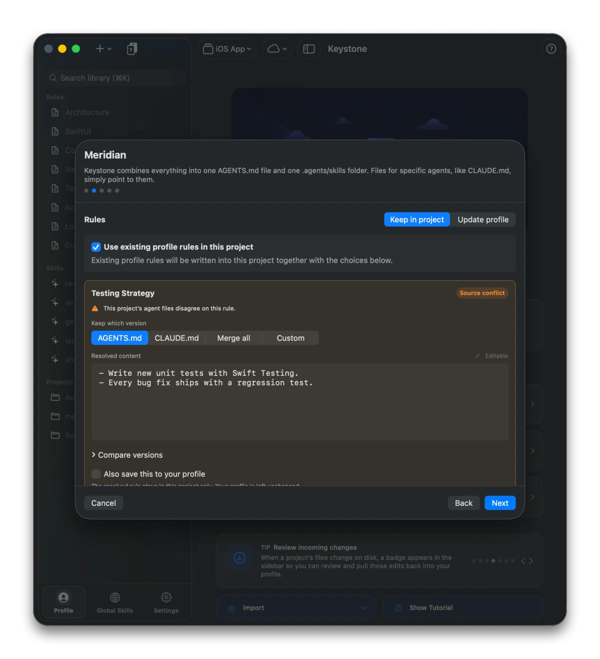Select Update profile segment
The height and width of the screenshot is (659, 600).
483,220
